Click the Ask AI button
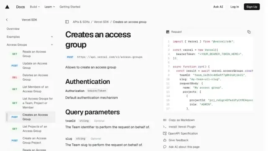268x151 pixels. 218,7
